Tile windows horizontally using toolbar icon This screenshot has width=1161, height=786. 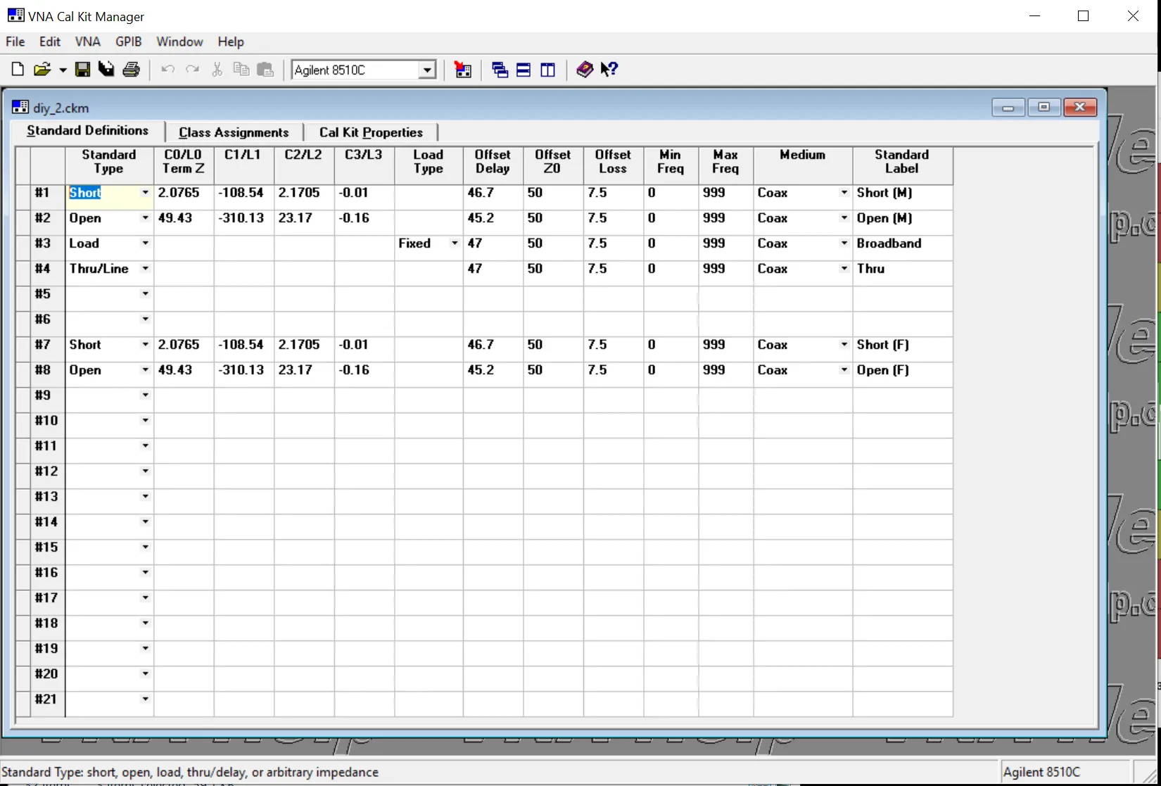coord(524,70)
